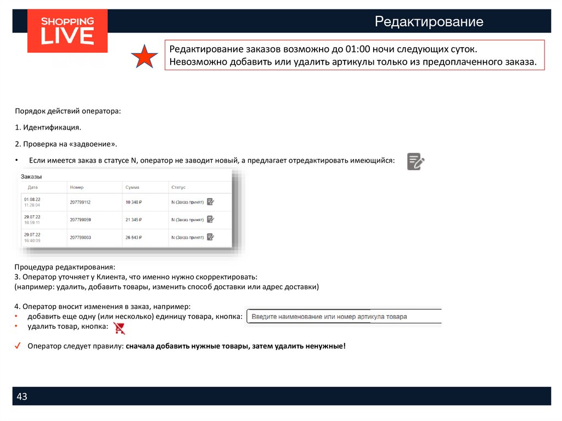562x421 pixels.
Task: Click the red star icon
Action: (144, 57)
